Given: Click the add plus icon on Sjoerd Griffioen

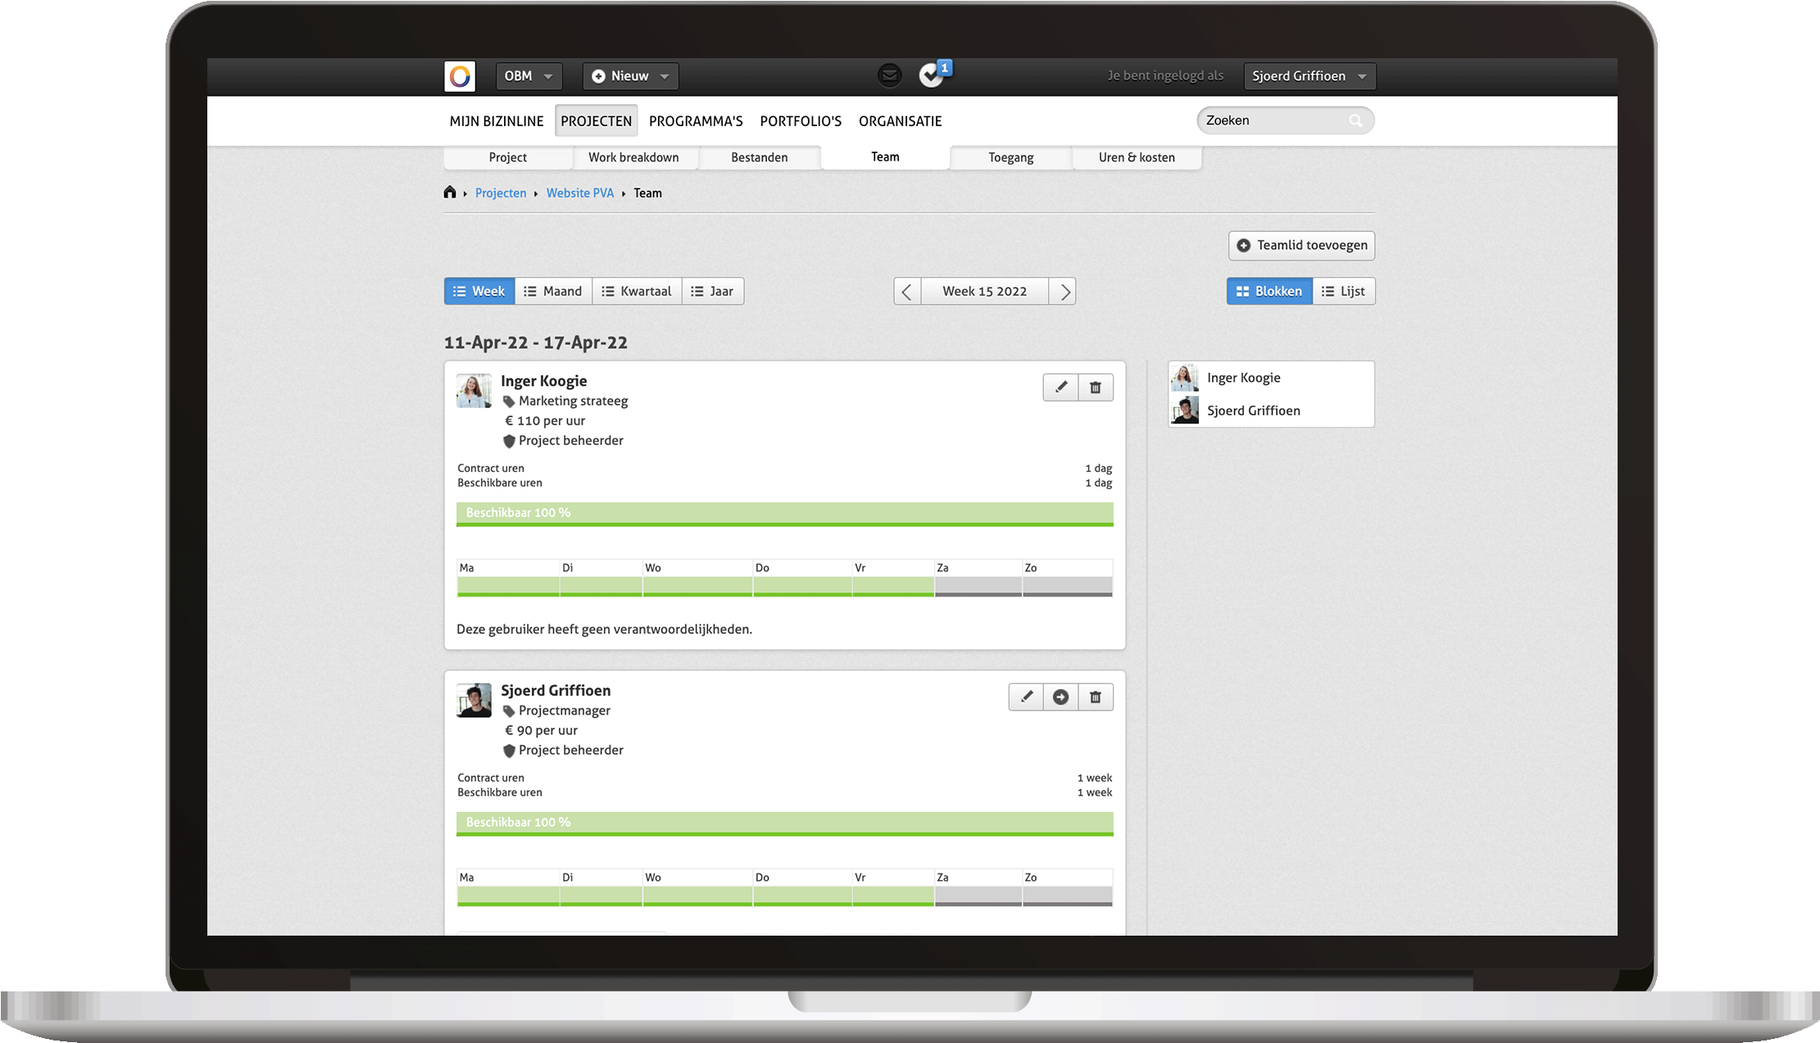Looking at the screenshot, I should (1060, 697).
